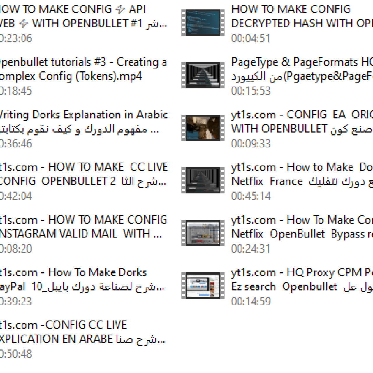This screenshot has height=373, width=373.
Task: Select How to Make Dorks Netflix France file name
Action: click(302, 174)
